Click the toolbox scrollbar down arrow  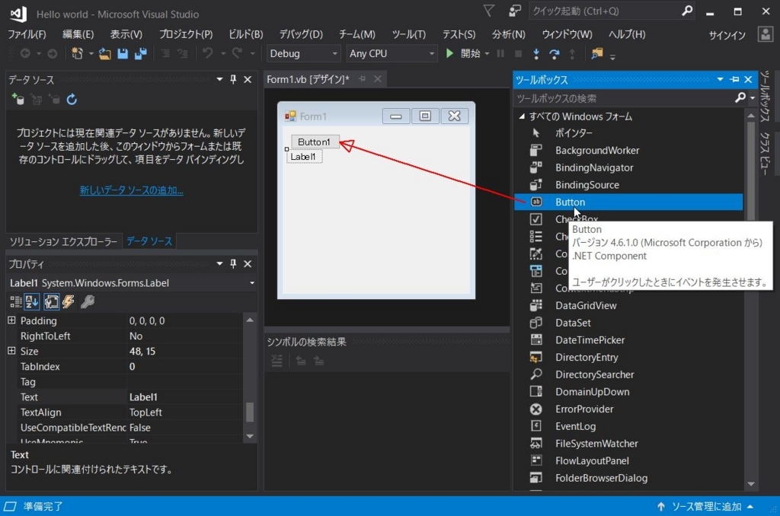point(751,484)
